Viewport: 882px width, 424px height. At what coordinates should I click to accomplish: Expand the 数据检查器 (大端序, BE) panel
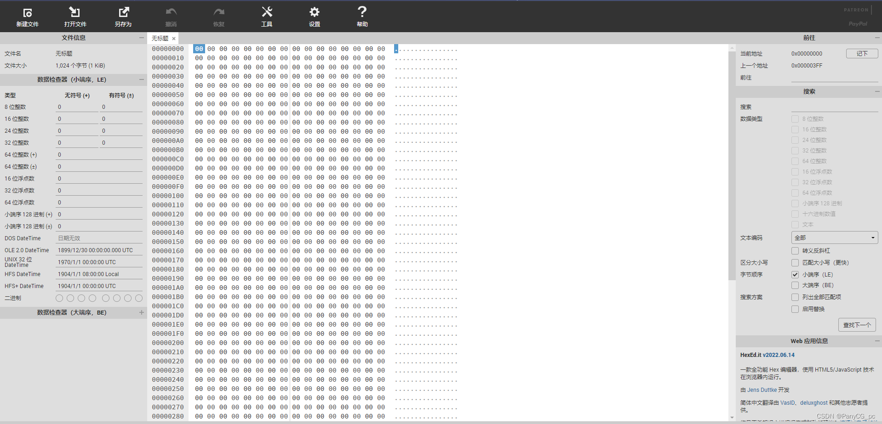tap(141, 312)
